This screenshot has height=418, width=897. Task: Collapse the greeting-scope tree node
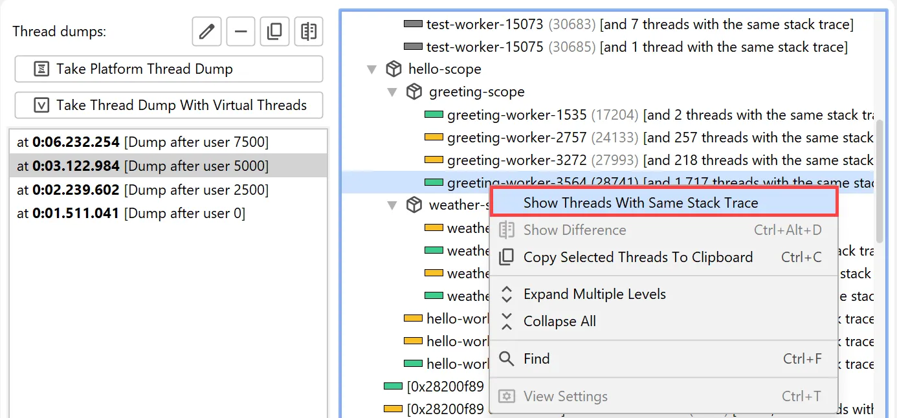point(392,92)
